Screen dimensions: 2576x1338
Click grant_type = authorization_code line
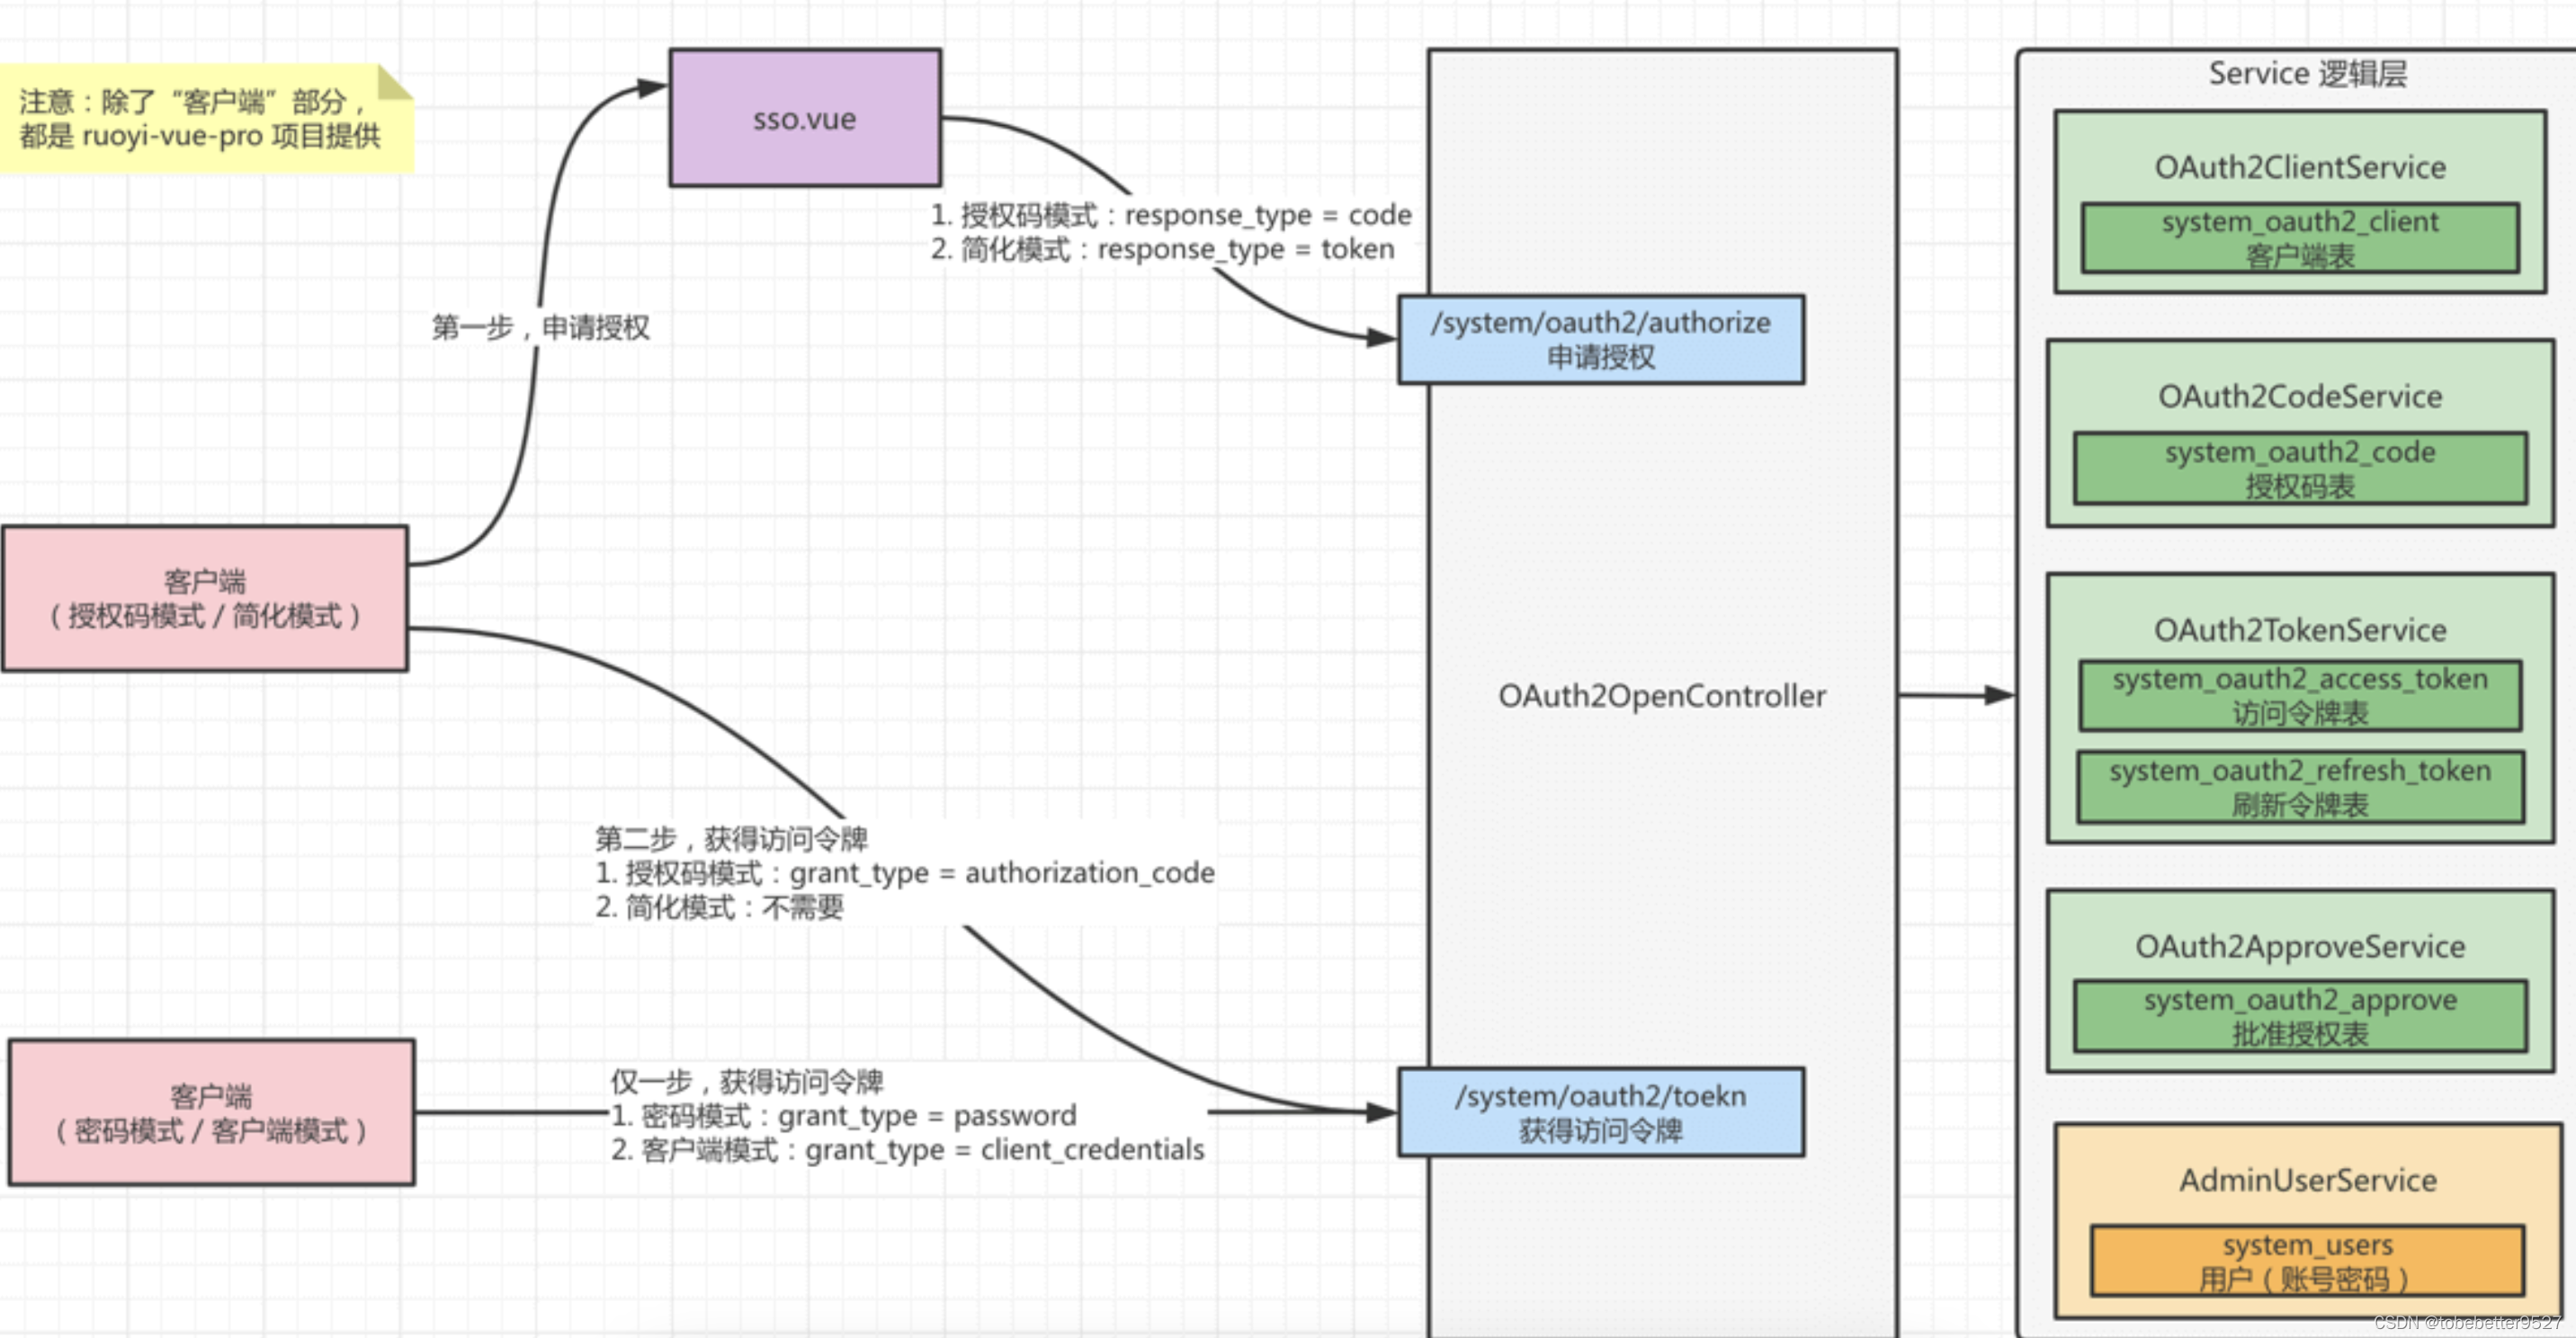tap(905, 873)
